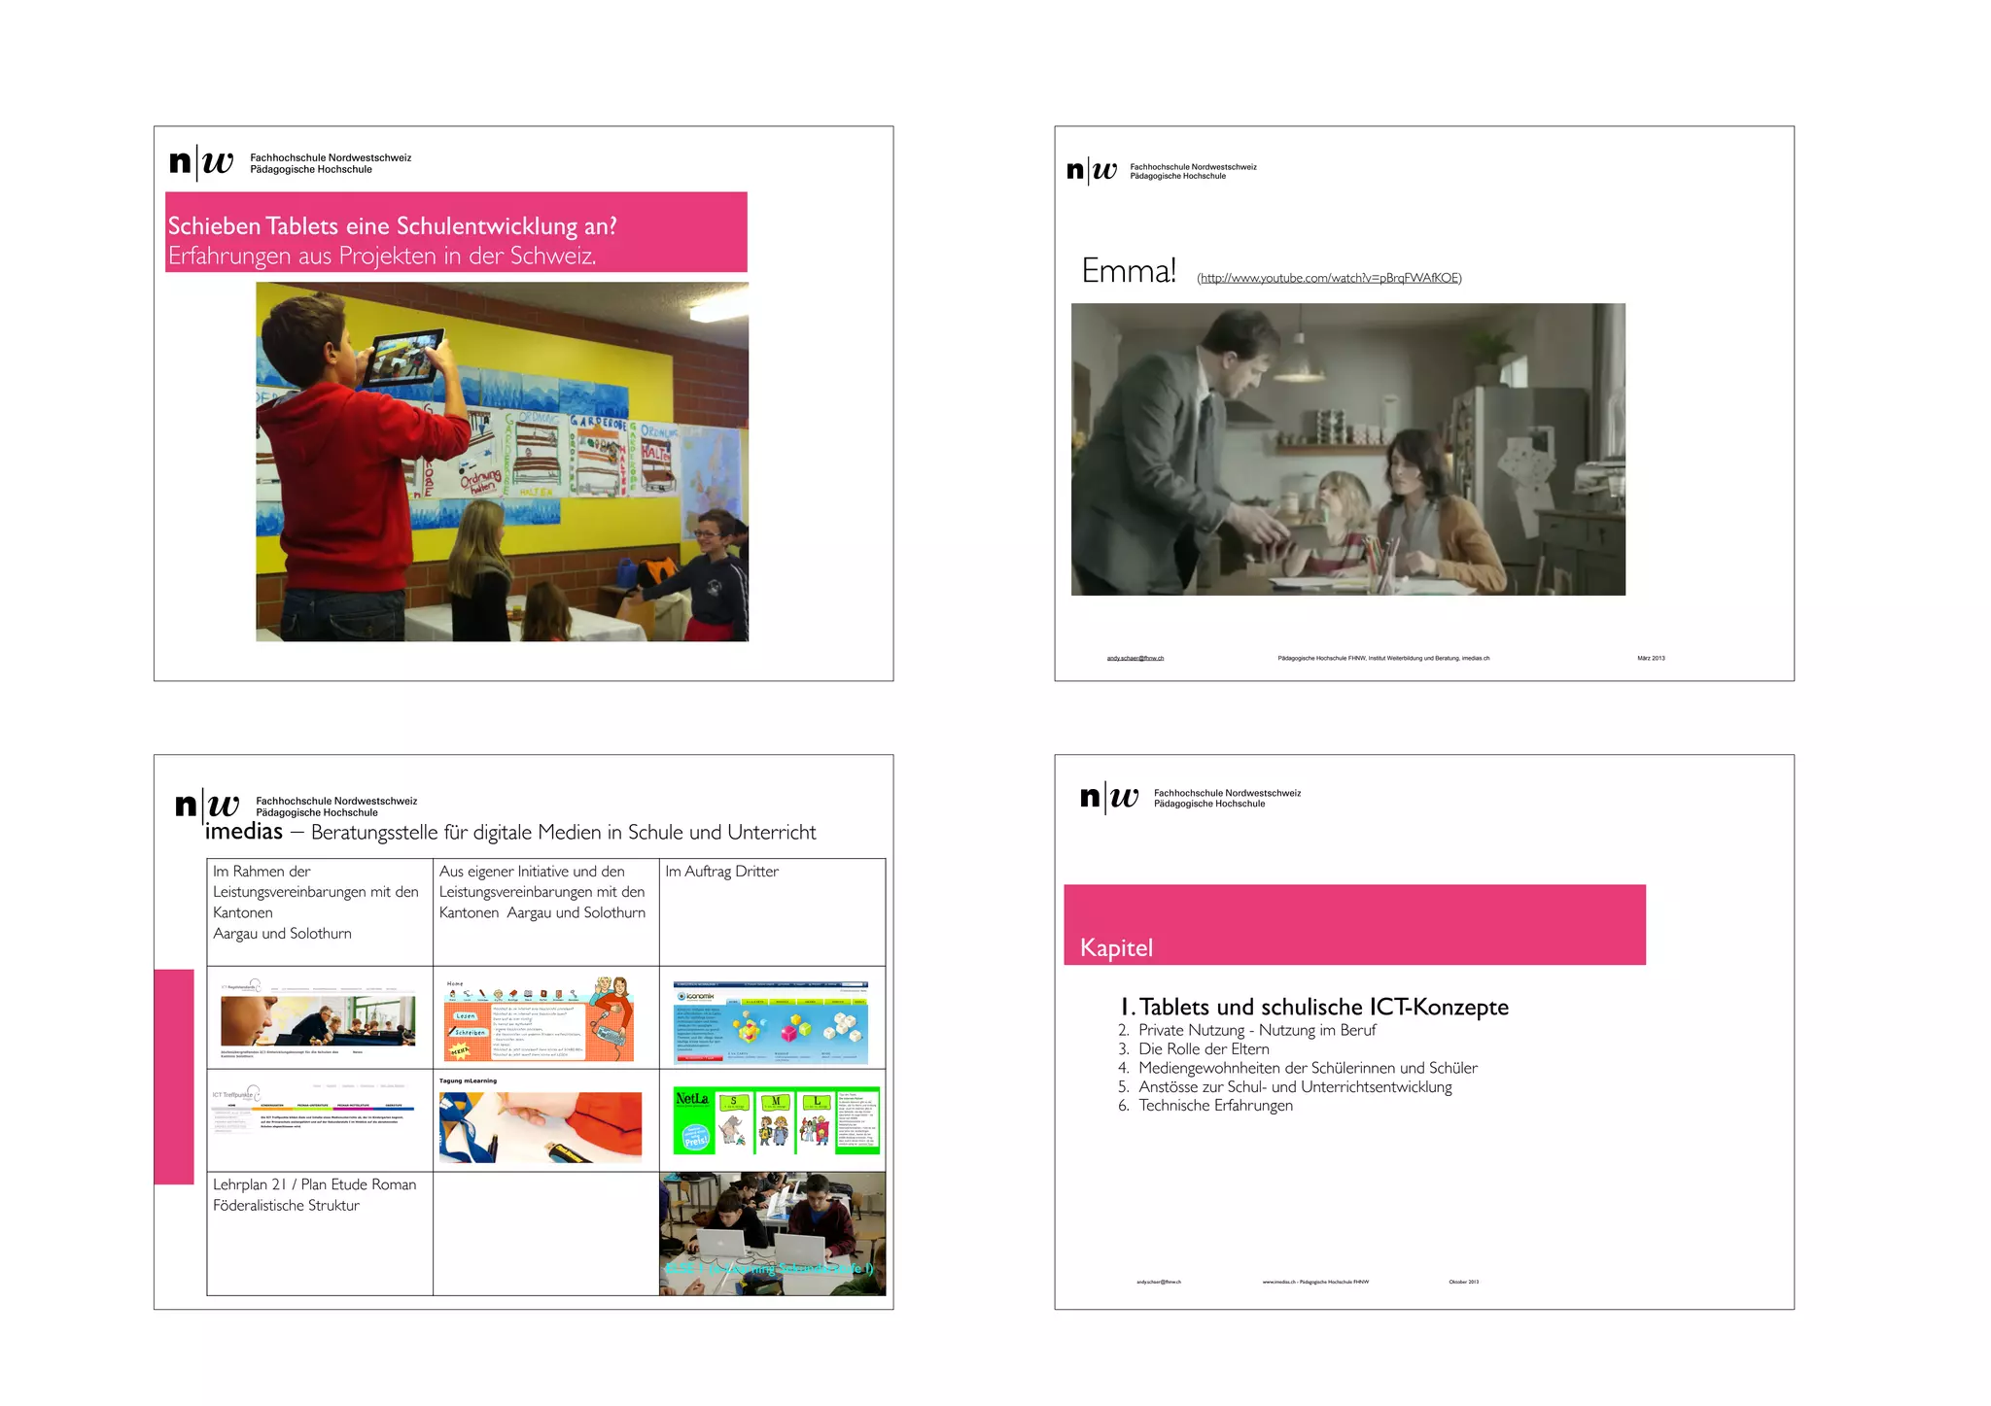The height and width of the screenshot is (1406, 1991).
Task: Select the iconomix website thumbnail
Action: pos(771,1022)
